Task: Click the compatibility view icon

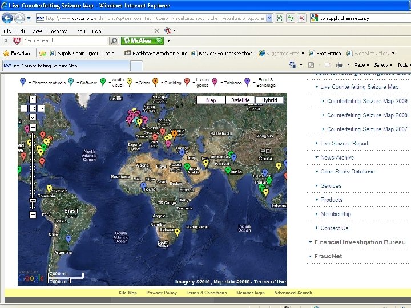Action: pyautogui.click(x=280, y=18)
